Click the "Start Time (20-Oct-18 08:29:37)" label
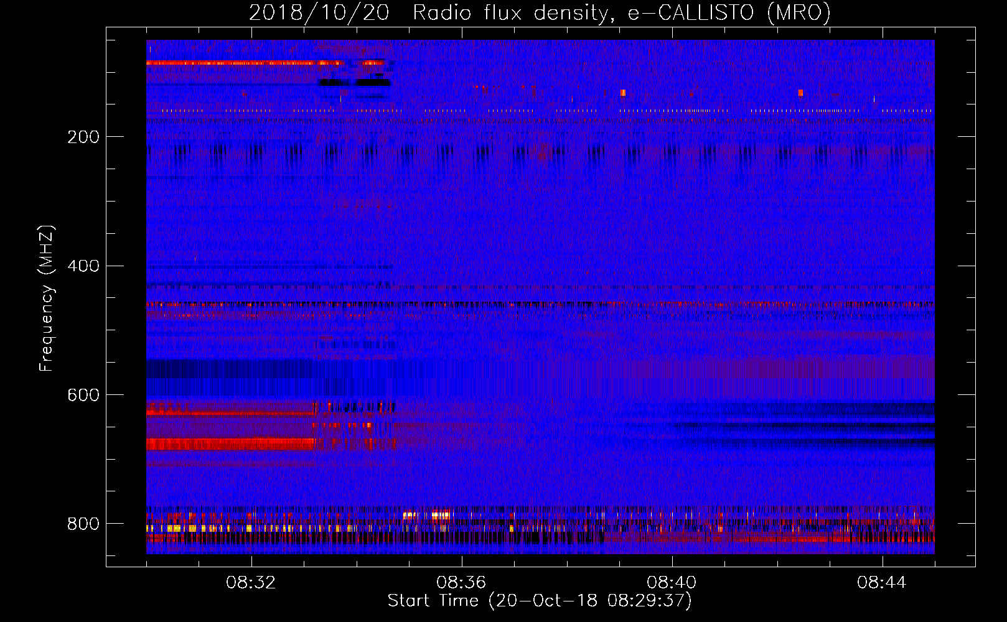 (x=540, y=601)
